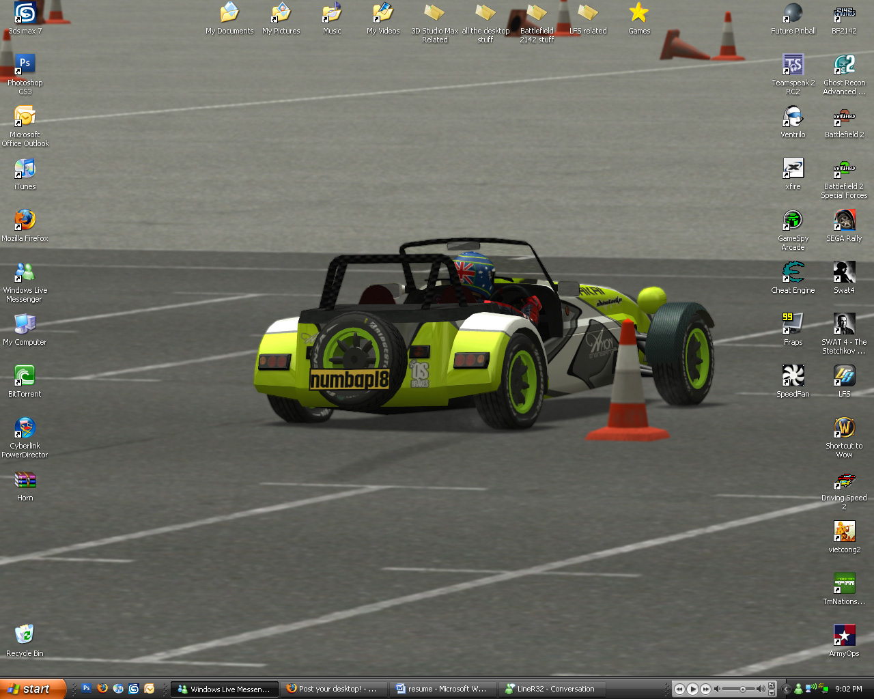Screen dimensions: 874x699
Task: Switch to resume - Microsoft Word window
Action: coord(444,689)
